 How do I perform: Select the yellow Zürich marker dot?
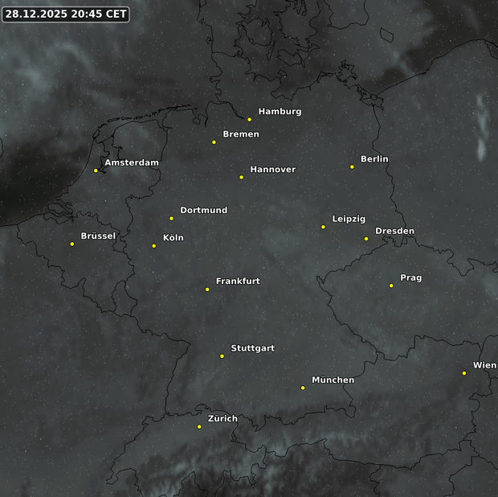tap(199, 427)
